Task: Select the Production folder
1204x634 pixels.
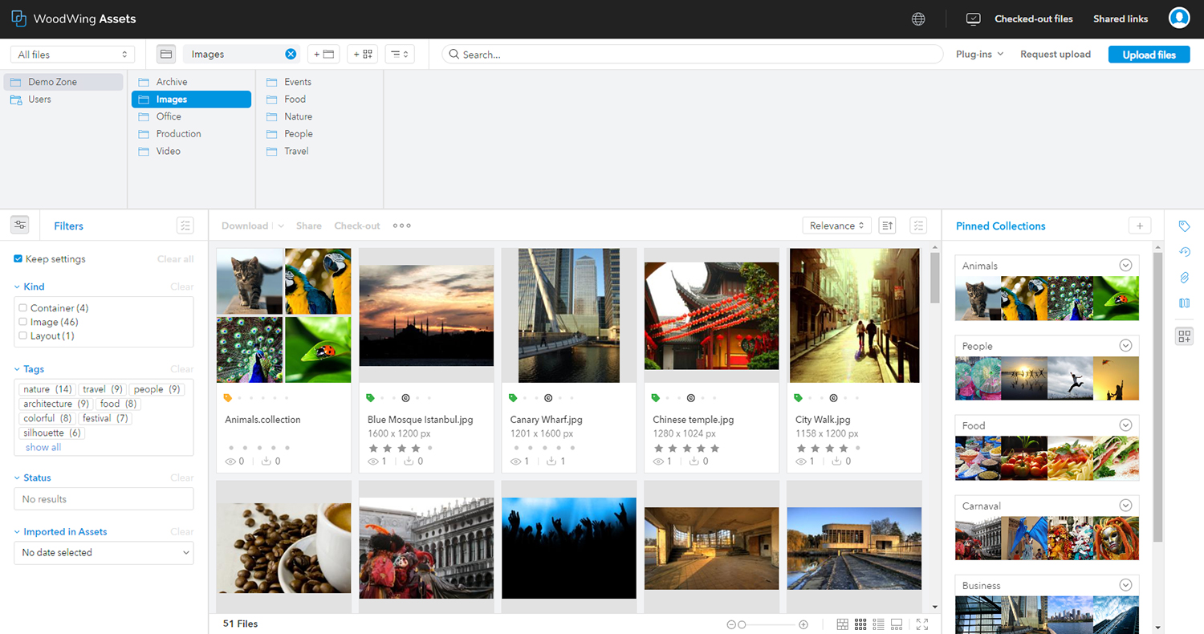Action: click(x=191, y=134)
